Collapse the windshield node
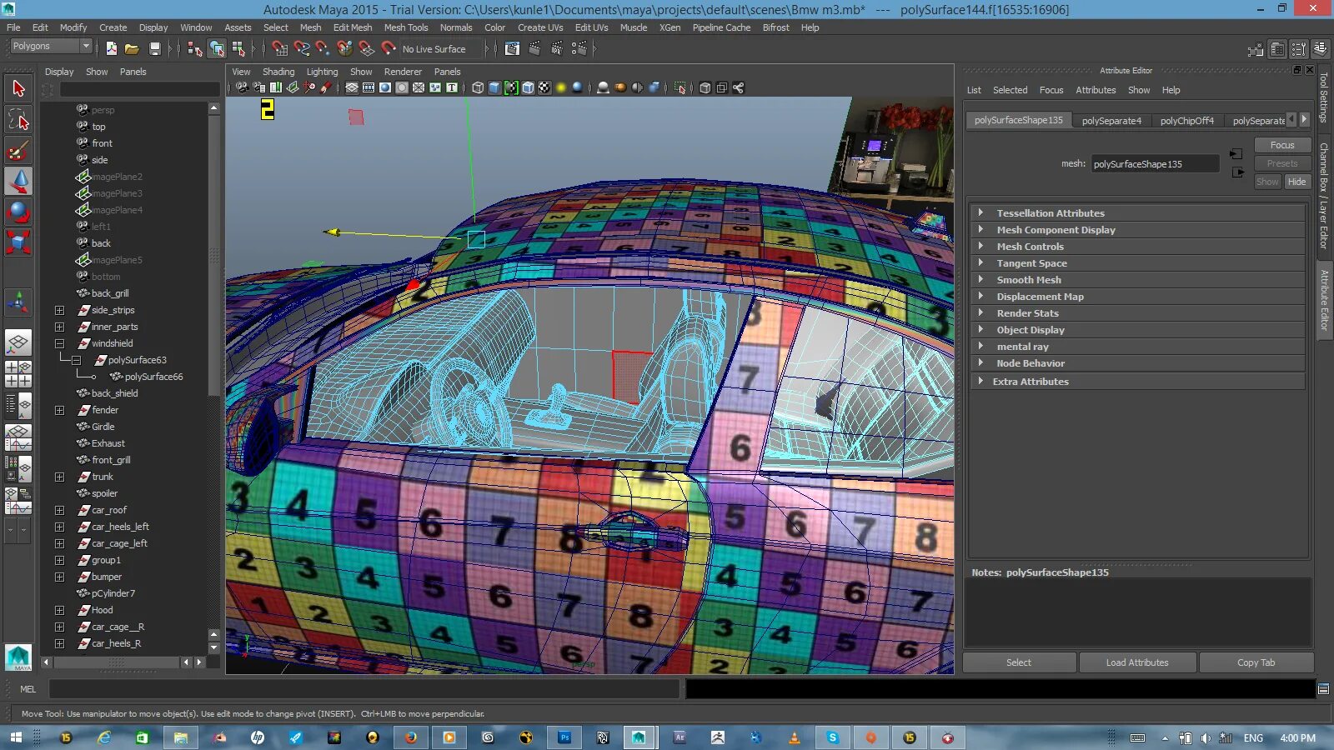Viewport: 1334px width, 750px height. [59, 343]
